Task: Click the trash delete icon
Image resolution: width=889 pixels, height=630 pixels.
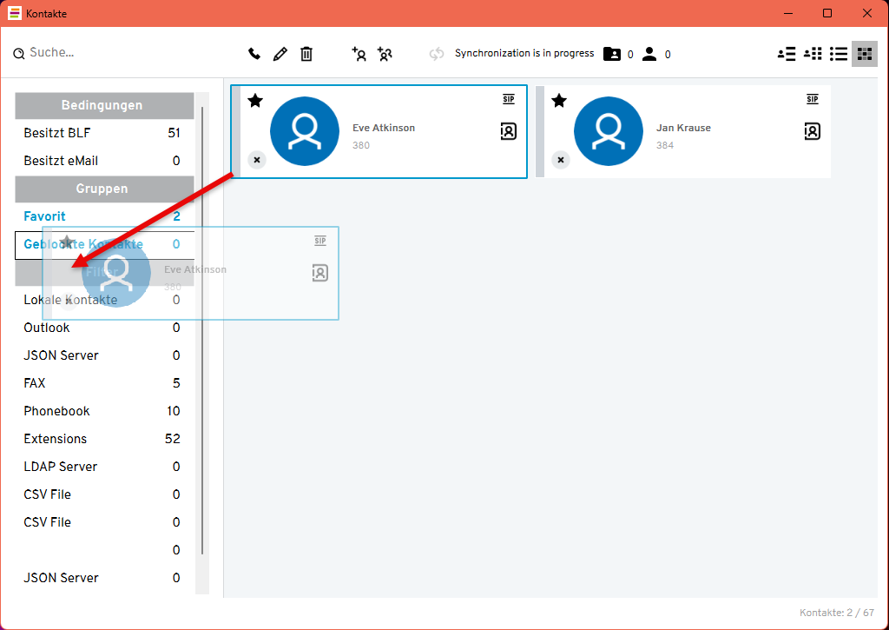Action: pyautogui.click(x=306, y=54)
